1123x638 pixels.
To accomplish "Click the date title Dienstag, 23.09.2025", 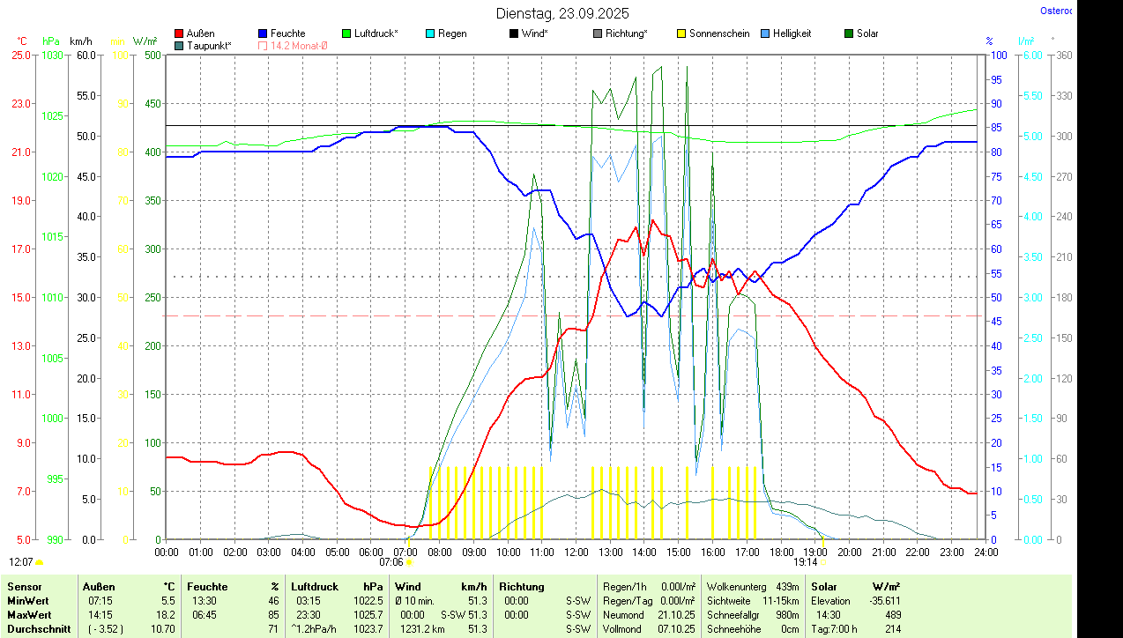I will pyautogui.click(x=561, y=13).
